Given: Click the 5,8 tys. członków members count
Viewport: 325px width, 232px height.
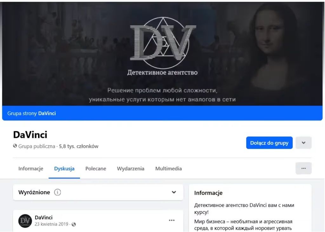Looking at the screenshot, I should coord(79,146).
